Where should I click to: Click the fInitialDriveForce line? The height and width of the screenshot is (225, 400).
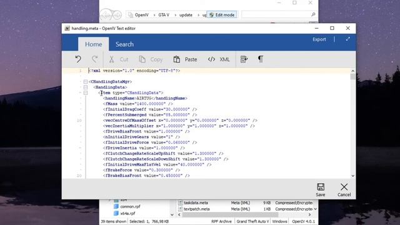[150, 142]
